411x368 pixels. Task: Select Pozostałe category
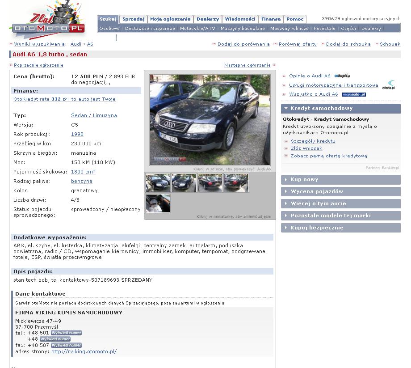coord(324,28)
